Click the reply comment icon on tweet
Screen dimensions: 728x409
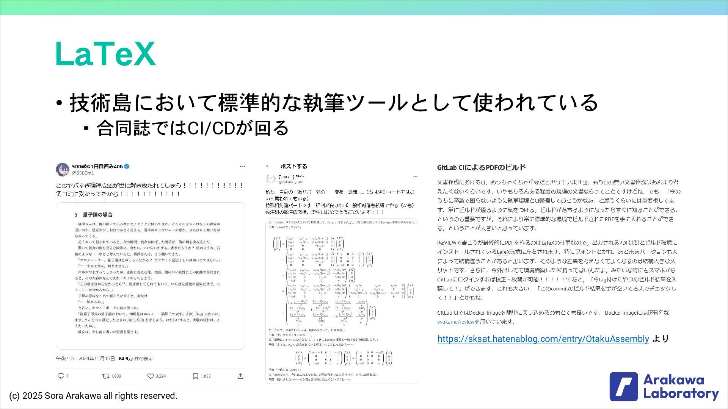tap(61, 376)
